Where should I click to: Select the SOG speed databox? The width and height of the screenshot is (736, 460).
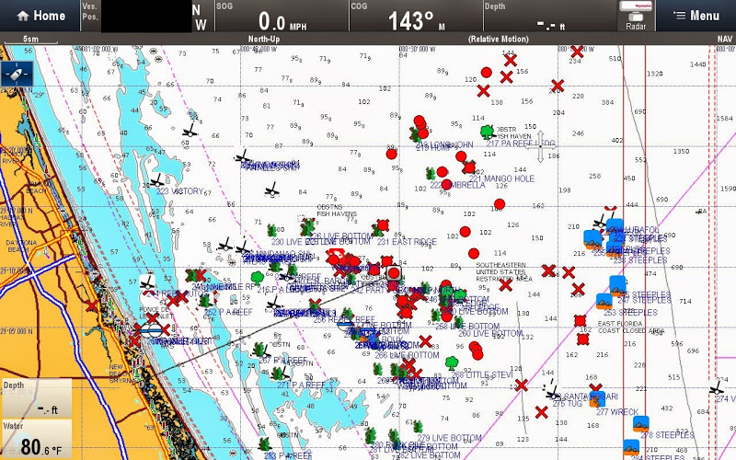pos(282,16)
